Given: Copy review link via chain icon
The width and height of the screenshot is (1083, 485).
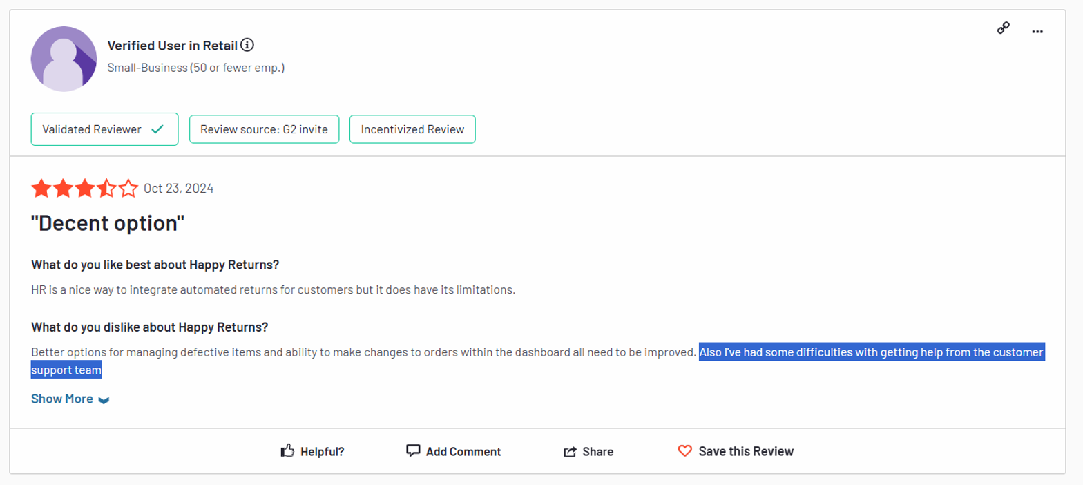Looking at the screenshot, I should coord(1004,29).
